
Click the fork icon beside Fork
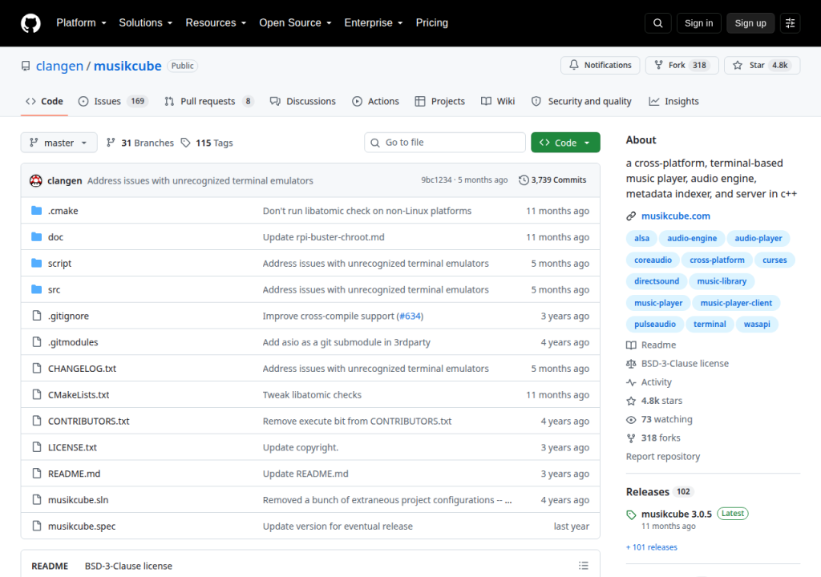click(659, 65)
